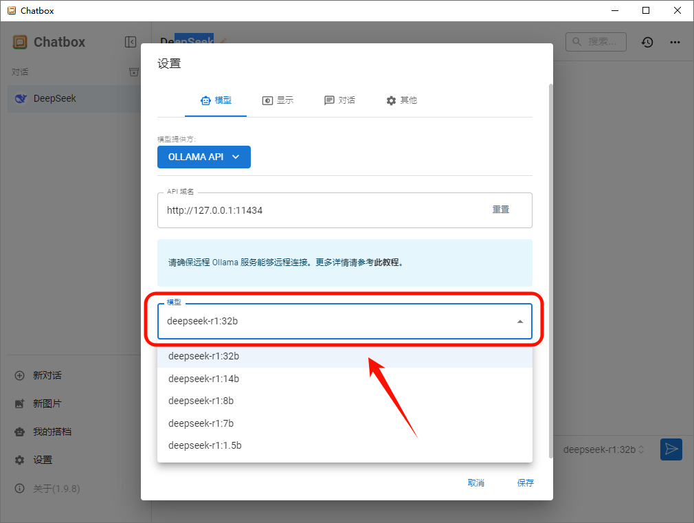Screen dimensions: 694x523
Task: Select deepseek-r1:14b from the model list
Action: pyautogui.click(x=203, y=379)
